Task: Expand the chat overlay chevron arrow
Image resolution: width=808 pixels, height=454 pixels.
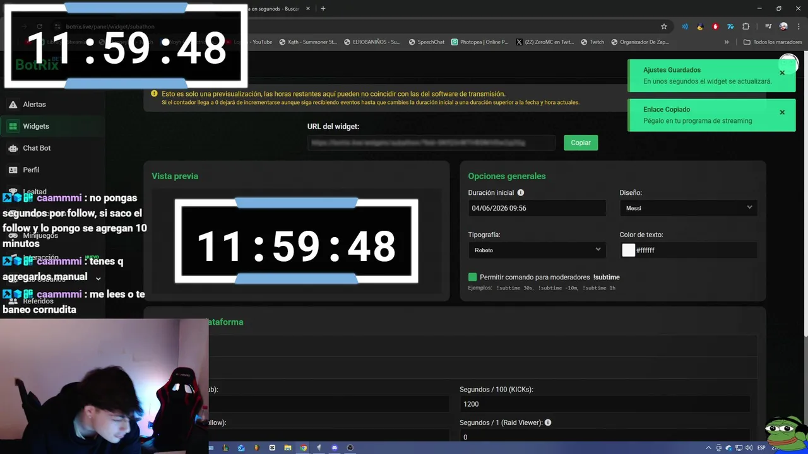Action: 98,278
